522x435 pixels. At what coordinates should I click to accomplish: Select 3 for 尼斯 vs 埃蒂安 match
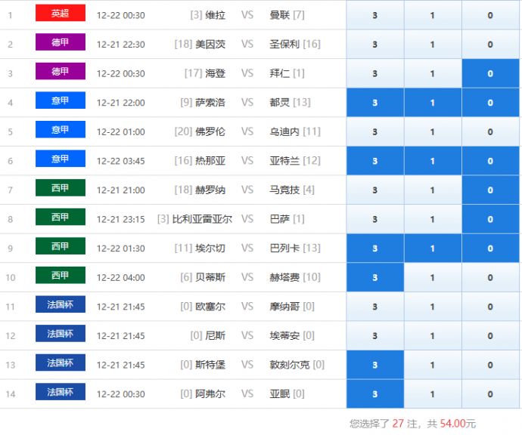[x=375, y=336]
